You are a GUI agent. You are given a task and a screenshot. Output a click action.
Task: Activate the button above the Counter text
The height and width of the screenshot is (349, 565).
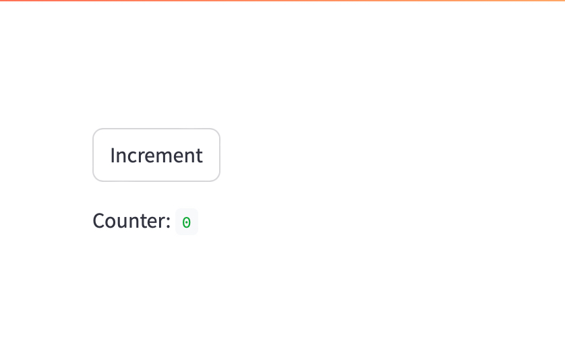click(x=156, y=155)
